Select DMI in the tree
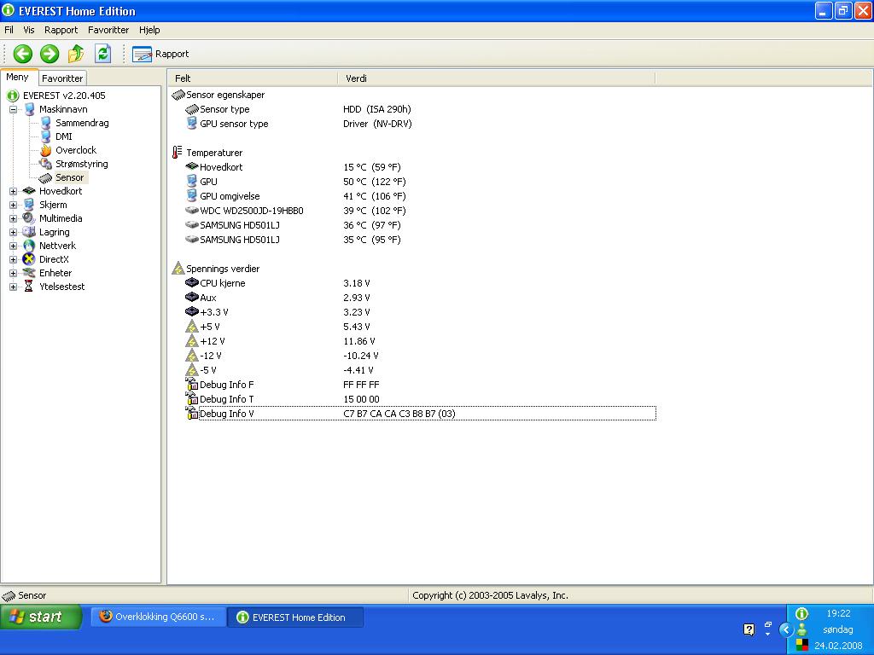The width and height of the screenshot is (874, 655). (x=63, y=136)
